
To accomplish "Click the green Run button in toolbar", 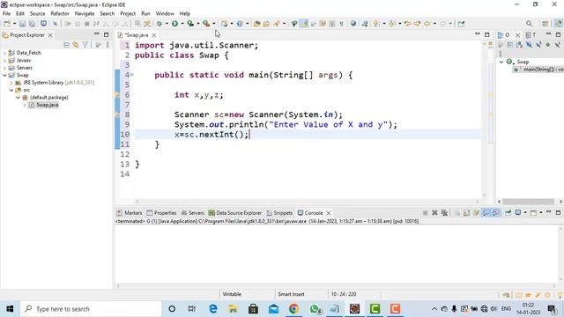I will point(174,24).
